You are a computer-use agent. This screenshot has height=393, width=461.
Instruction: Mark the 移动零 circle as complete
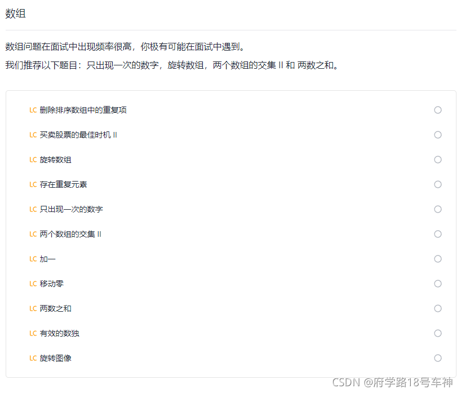point(438,284)
